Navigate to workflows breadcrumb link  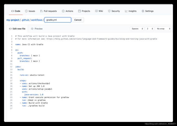coord(37,20)
